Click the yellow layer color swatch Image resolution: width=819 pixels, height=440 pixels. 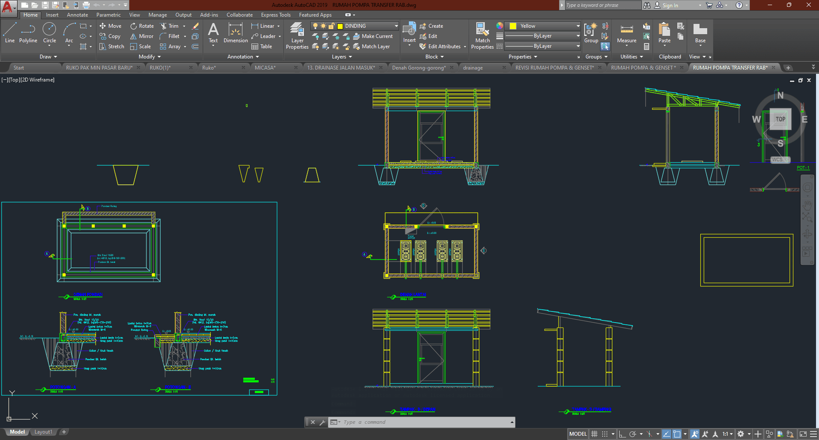coord(340,26)
